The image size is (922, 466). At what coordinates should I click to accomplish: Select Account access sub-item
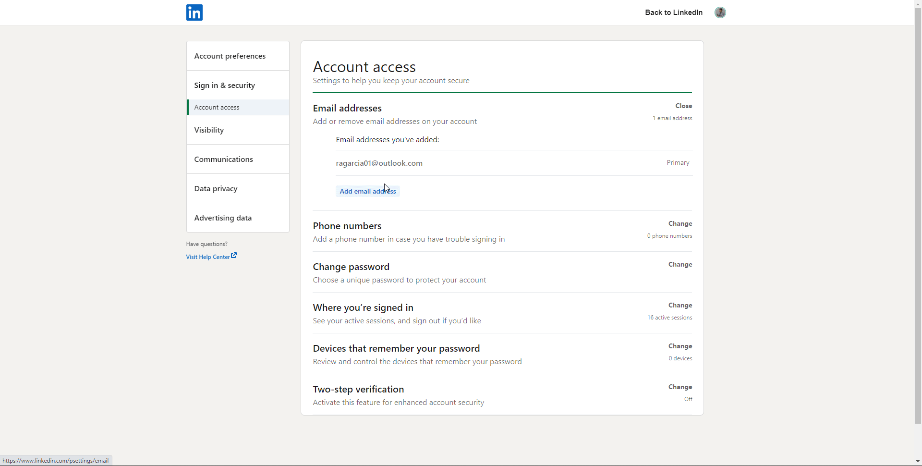217,107
